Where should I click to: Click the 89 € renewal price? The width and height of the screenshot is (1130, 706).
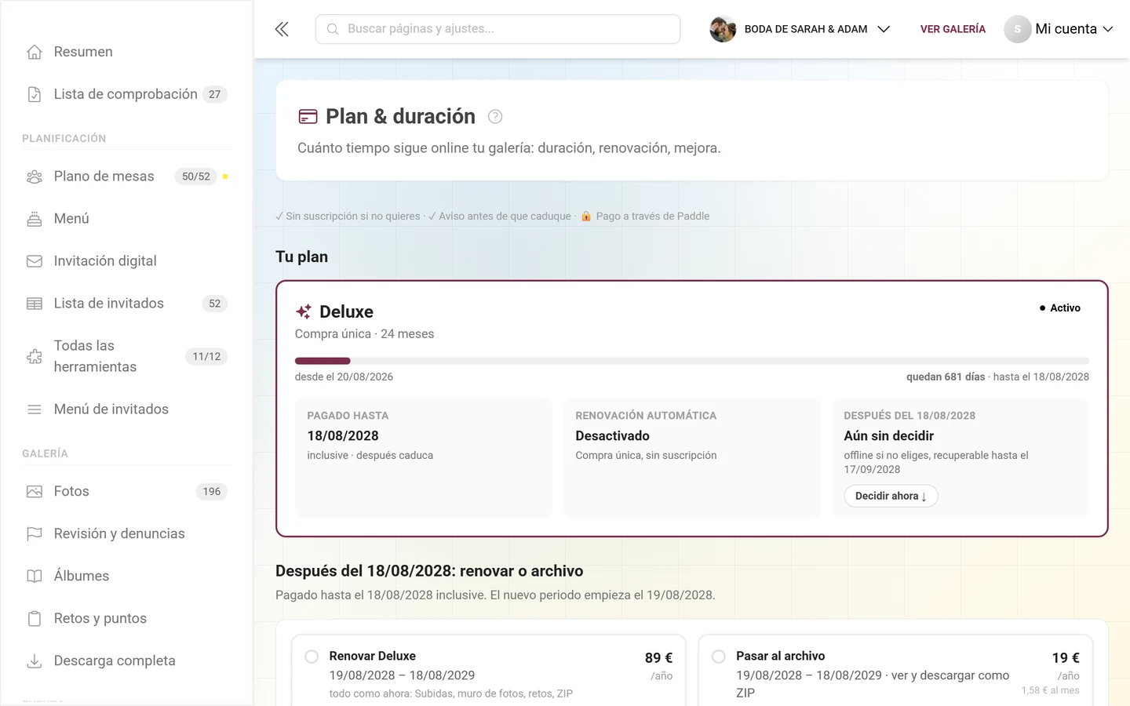click(658, 658)
